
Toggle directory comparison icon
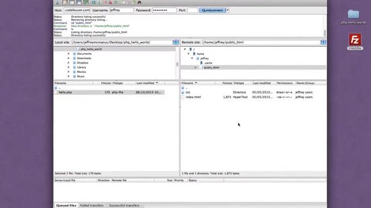(129, 2)
